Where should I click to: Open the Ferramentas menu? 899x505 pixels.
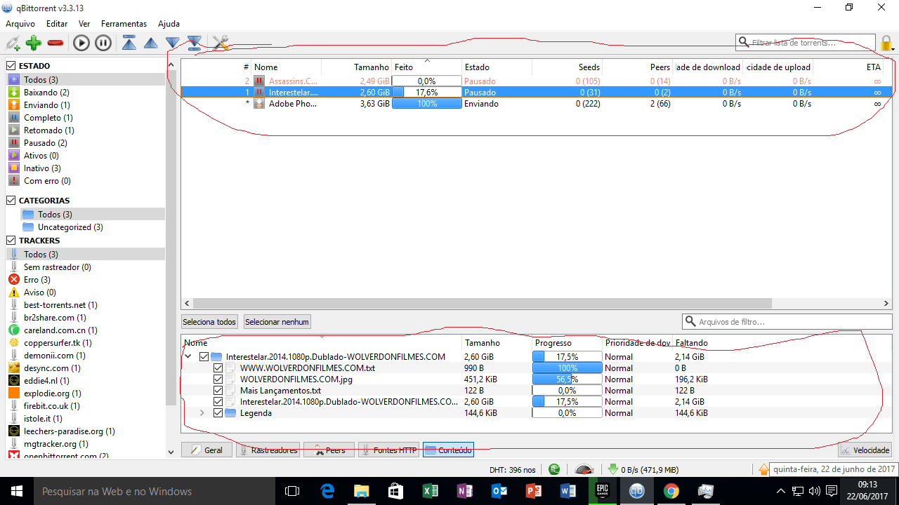124,24
